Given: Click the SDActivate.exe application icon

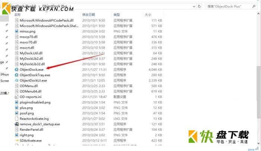Looking at the screenshot, I should [16, 141].
